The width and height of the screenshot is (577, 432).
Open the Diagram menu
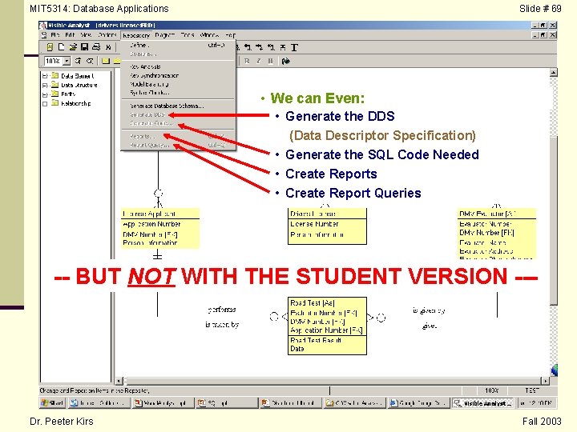[x=164, y=35]
